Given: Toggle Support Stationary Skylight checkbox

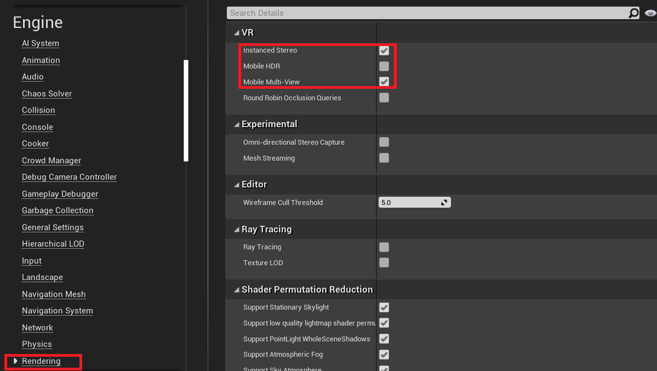Looking at the screenshot, I should coord(384,307).
